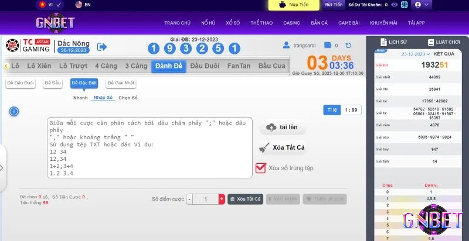The image size is (469, 241).
Task: Click the Thêm vé cược cart button
Action: tap(325, 199)
